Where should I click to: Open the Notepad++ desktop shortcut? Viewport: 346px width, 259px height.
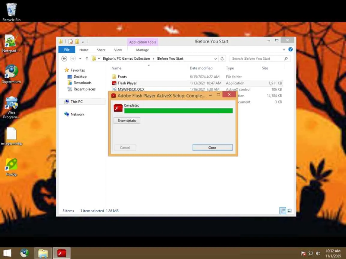pos(11,43)
